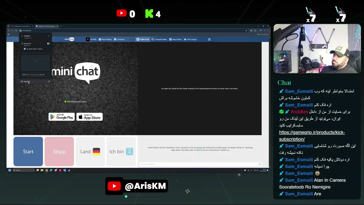
Task: Open Chrome from the taskbar
Action: pos(46,170)
